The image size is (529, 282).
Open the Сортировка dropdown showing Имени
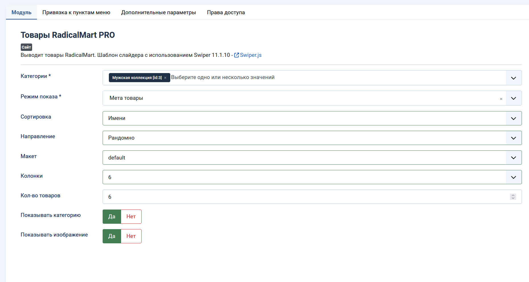click(312, 118)
